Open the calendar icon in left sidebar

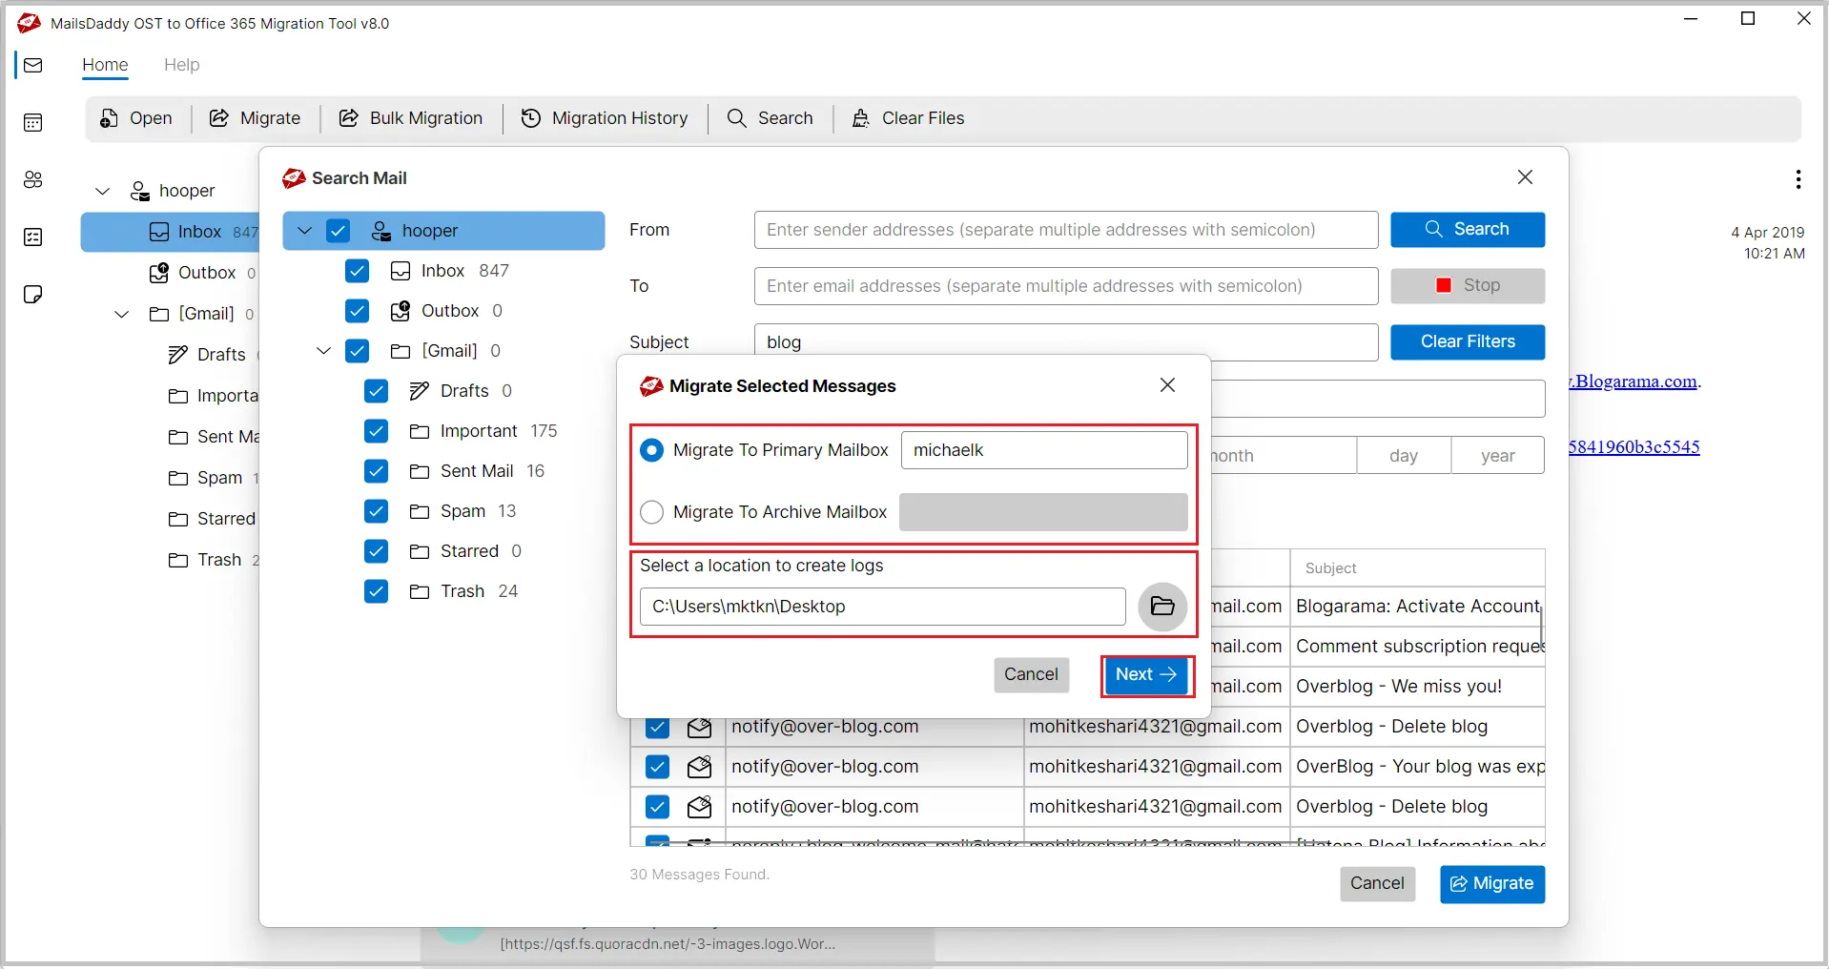tap(33, 122)
